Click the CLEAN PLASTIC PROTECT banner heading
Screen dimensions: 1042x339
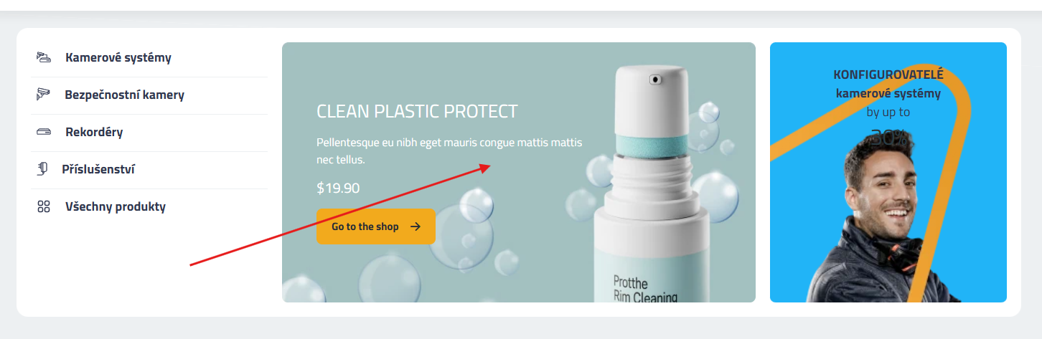(x=417, y=112)
